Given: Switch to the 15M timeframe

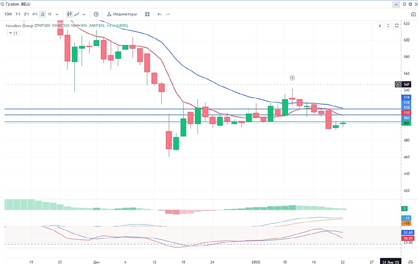Looking at the screenshot, I should pyautogui.click(x=7, y=14).
